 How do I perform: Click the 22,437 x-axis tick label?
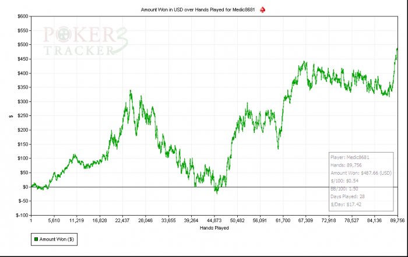tap(122, 221)
